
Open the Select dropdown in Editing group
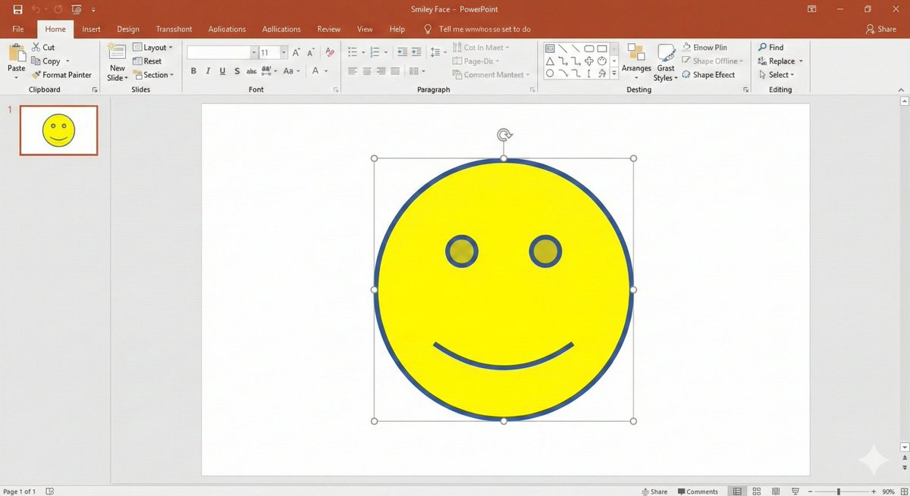778,74
